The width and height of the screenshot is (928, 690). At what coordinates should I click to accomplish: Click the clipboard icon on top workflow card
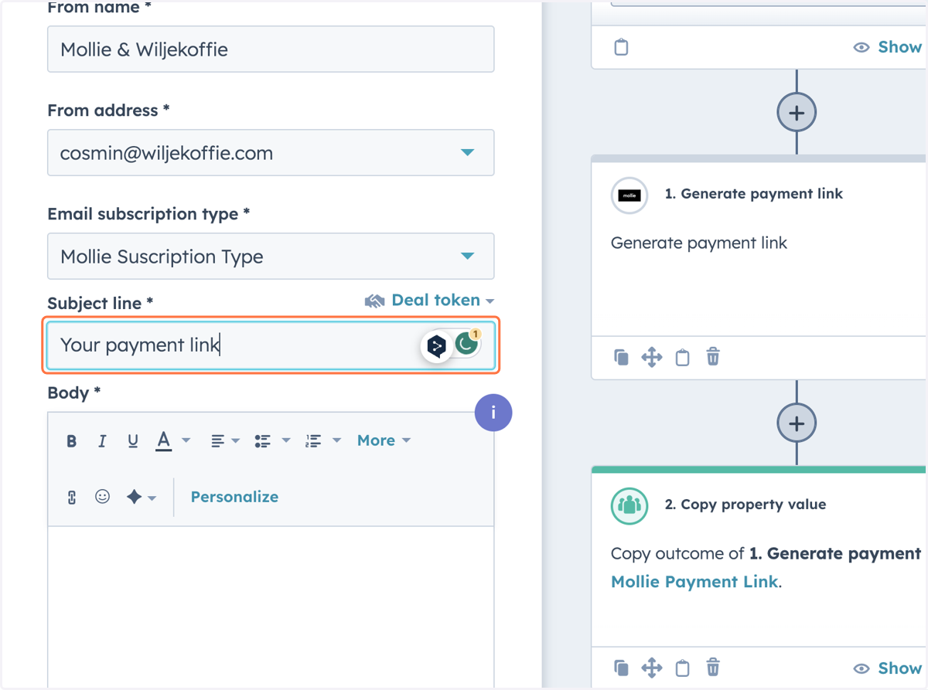tap(621, 47)
